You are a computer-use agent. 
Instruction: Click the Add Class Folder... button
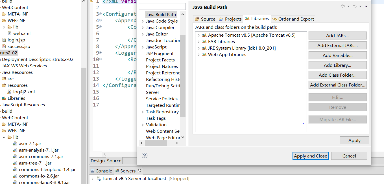point(337,75)
